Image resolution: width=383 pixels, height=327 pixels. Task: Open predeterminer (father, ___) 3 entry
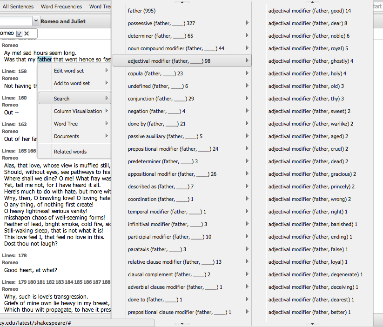coord(182,161)
